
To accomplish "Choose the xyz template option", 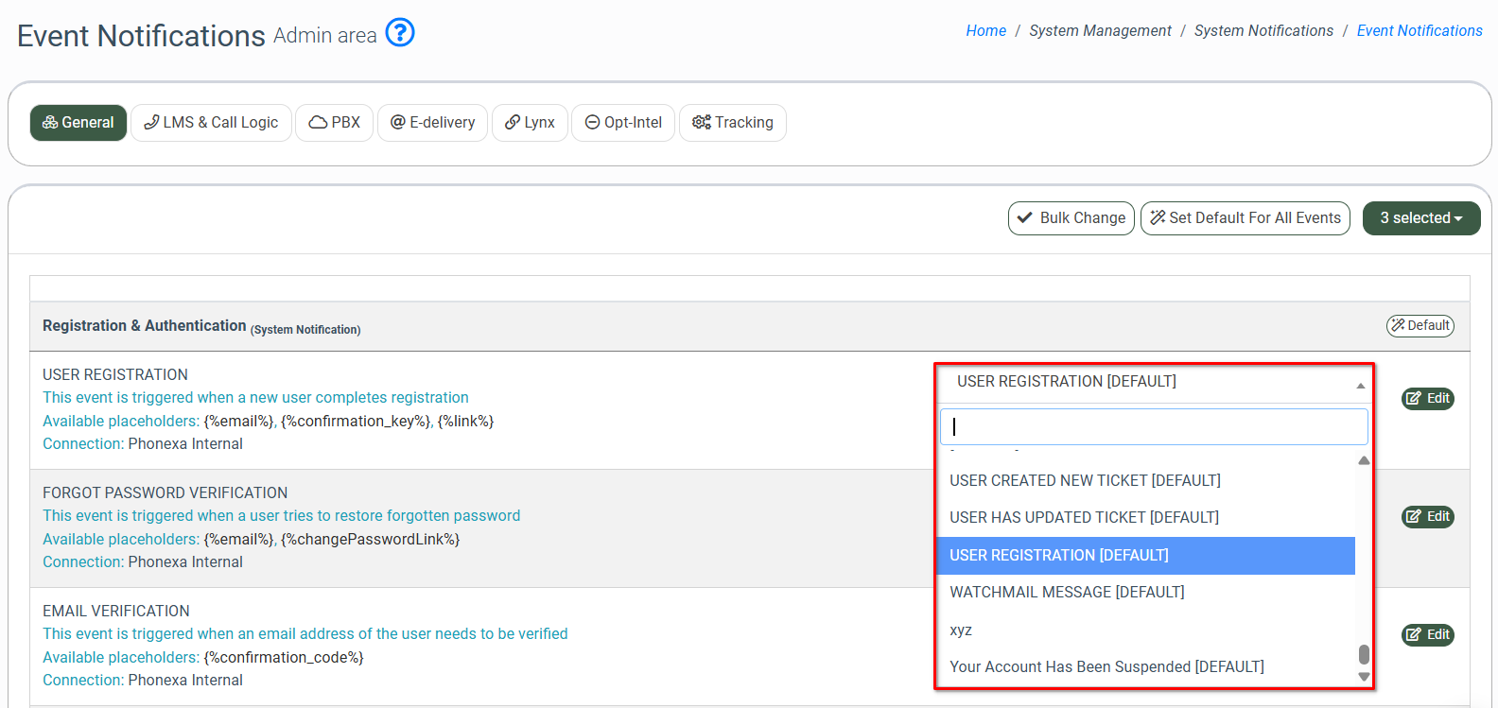I will pyautogui.click(x=961, y=630).
